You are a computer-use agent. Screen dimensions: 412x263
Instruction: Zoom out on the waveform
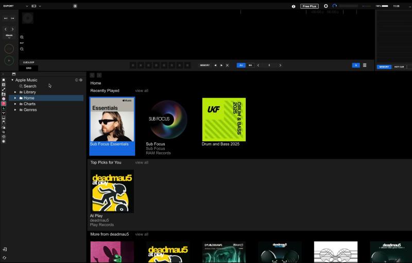[x=22, y=49]
